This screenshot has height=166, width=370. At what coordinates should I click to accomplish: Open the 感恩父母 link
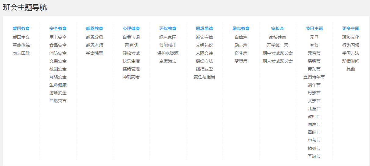pyautogui.click(x=95, y=37)
